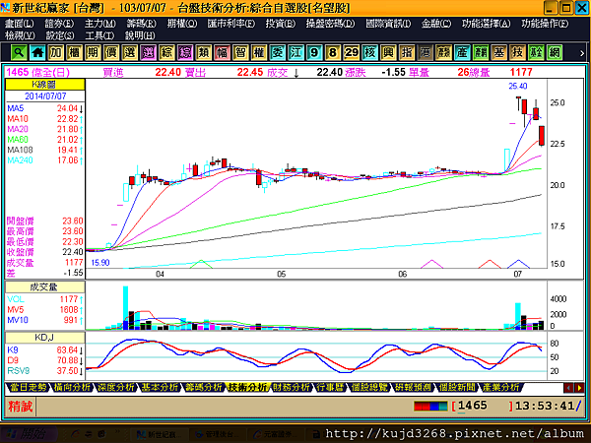Image resolution: width=591 pixels, height=443 pixels.
Task: Switch to the 財務分析 tab
Action: click(x=292, y=387)
